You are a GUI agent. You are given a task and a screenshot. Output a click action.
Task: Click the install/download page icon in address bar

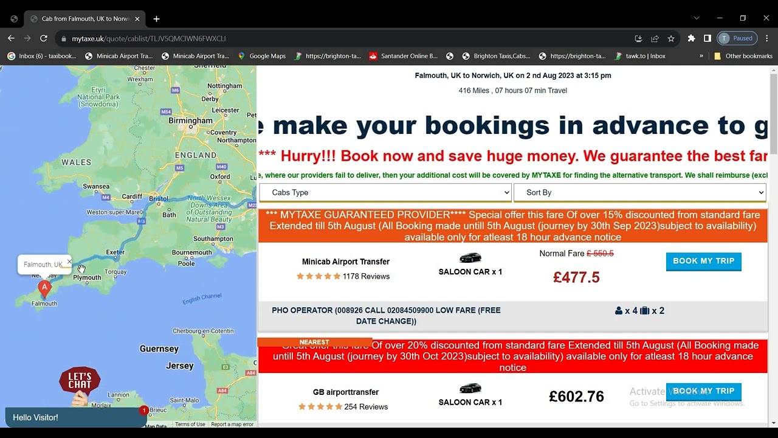(638, 38)
